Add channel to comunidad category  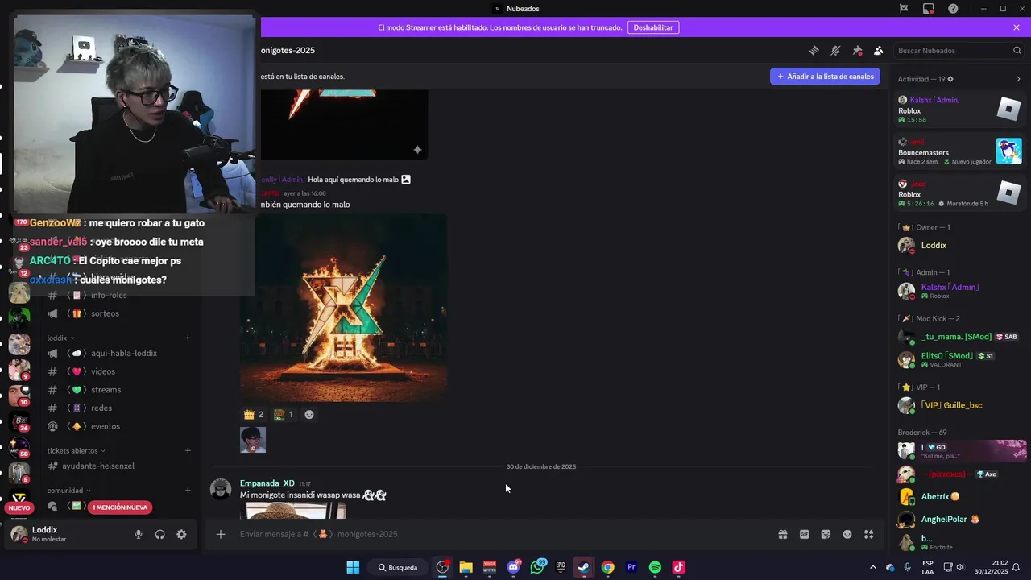pyautogui.click(x=188, y=490)
